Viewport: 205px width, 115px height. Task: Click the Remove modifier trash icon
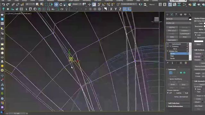point(181,63)
